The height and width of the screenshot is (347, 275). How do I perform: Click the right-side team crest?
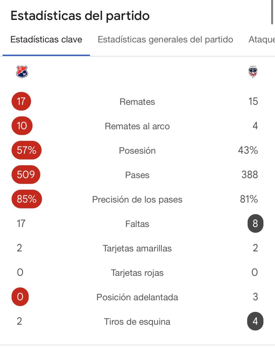tap(253, 72)
